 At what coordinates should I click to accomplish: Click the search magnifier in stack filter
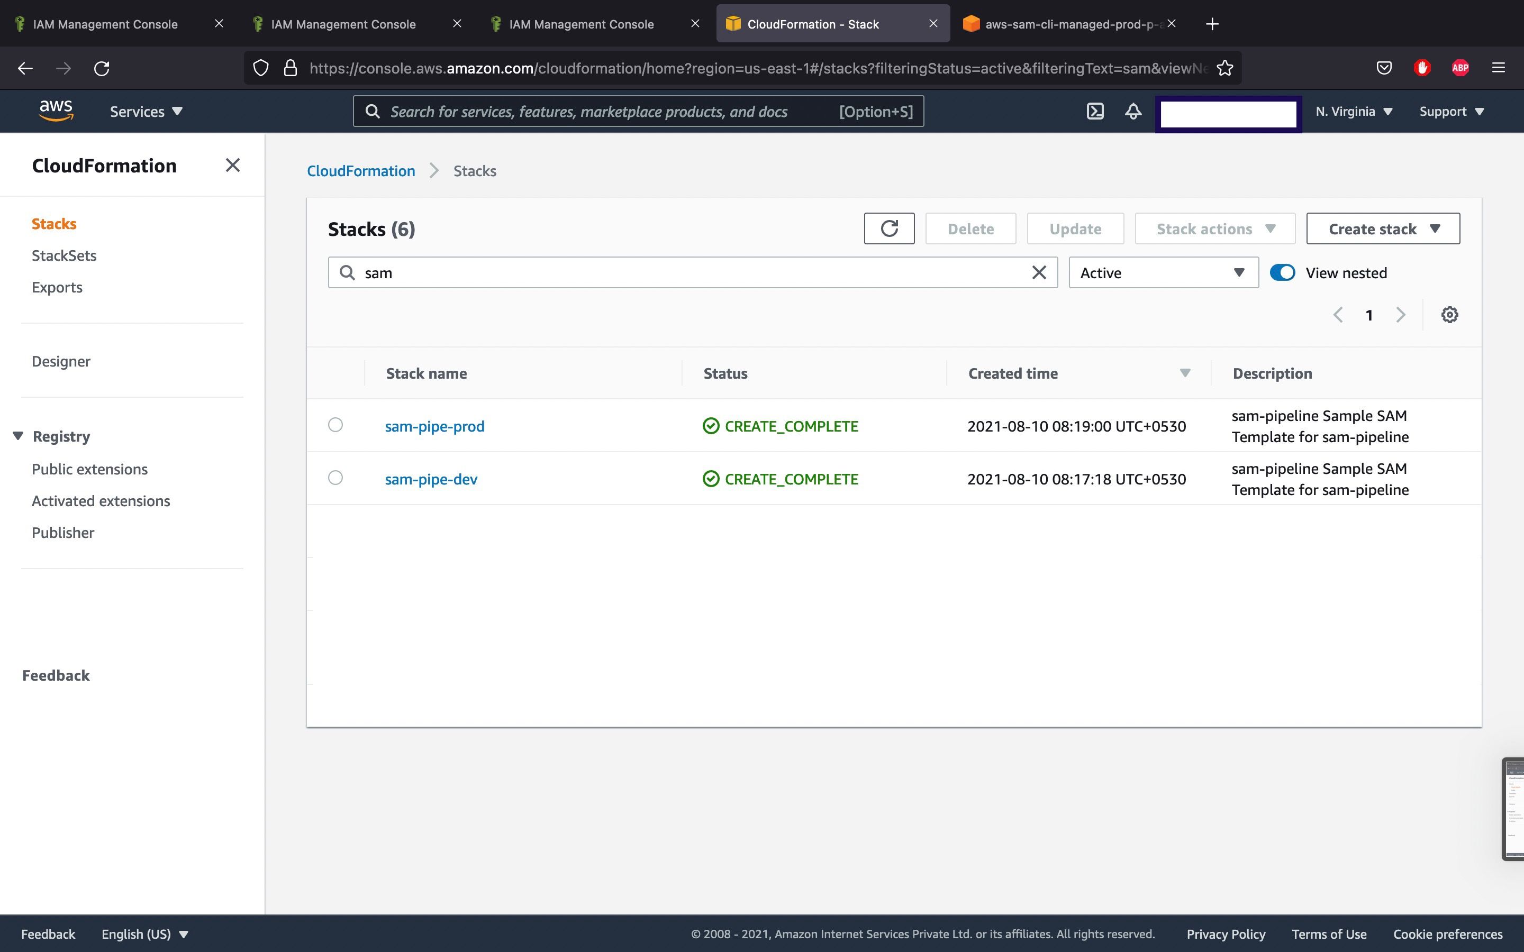347,272
